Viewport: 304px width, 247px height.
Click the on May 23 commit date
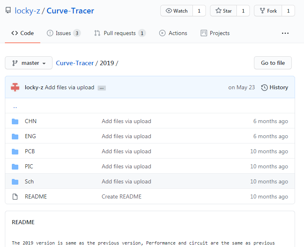242,87
